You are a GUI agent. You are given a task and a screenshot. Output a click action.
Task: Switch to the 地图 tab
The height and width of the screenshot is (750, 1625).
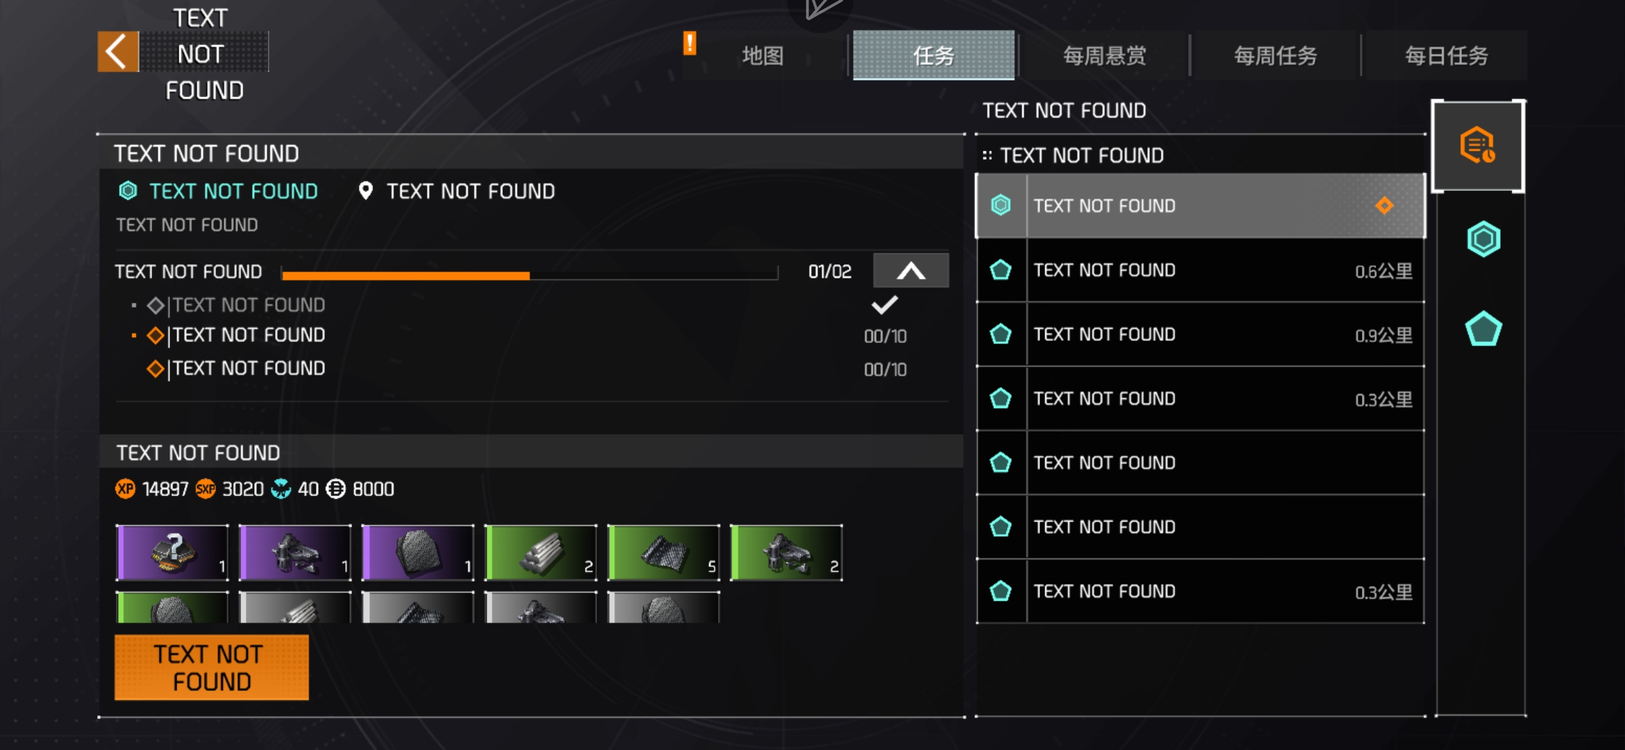762,56
